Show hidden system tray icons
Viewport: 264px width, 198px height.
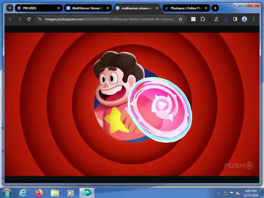(219, 193)
